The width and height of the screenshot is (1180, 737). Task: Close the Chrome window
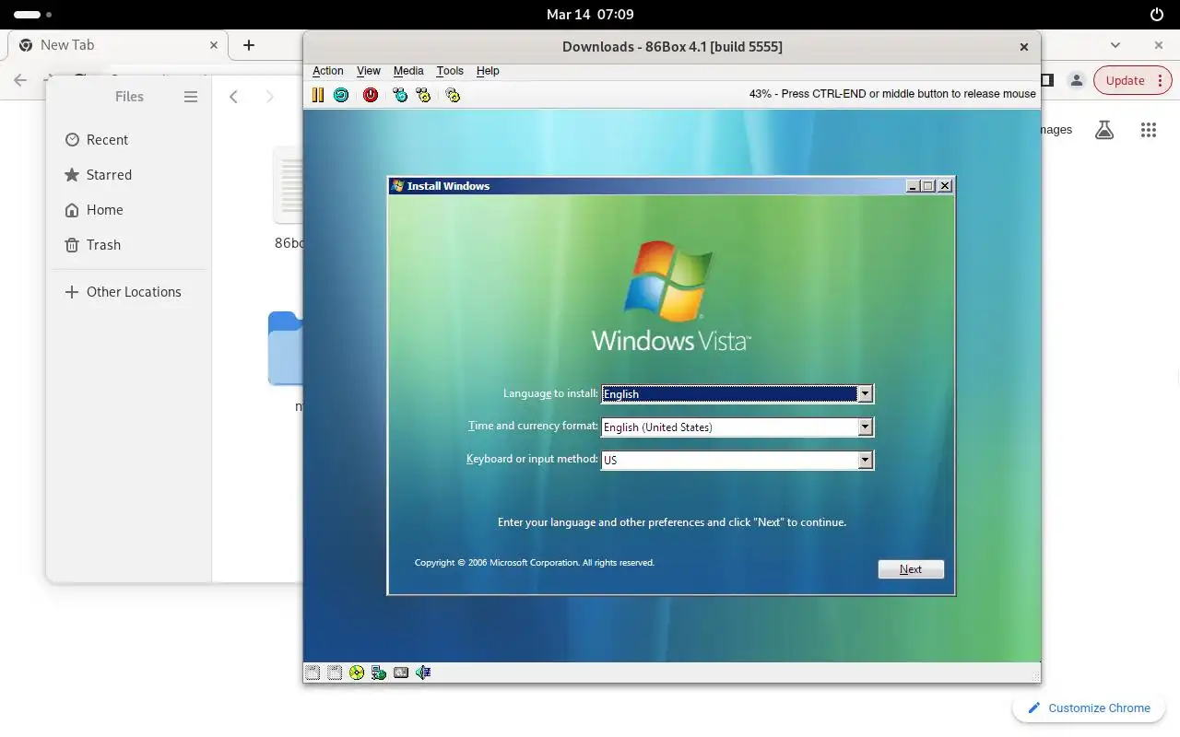point(1159,45)
